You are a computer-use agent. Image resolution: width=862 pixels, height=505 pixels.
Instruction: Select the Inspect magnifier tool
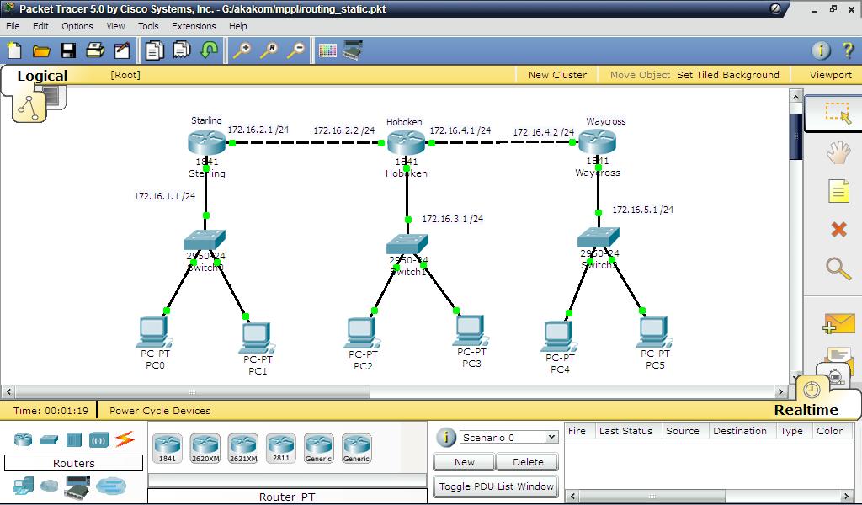(x=838, y=268)
